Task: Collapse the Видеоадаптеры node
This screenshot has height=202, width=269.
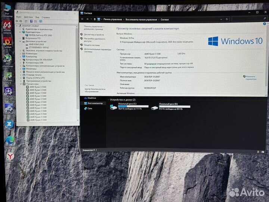Action: point(20,32)
